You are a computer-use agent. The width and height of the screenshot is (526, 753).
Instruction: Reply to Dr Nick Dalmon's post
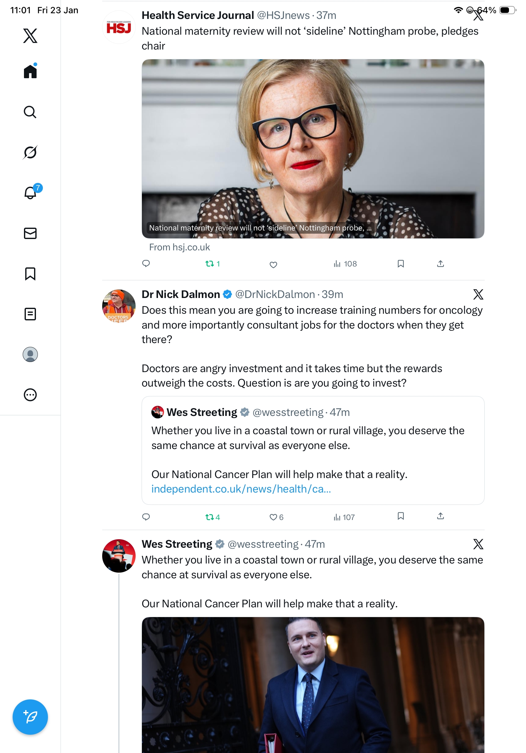click(146, 517)
